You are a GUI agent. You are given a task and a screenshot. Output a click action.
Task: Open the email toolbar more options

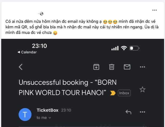(142, 67)
